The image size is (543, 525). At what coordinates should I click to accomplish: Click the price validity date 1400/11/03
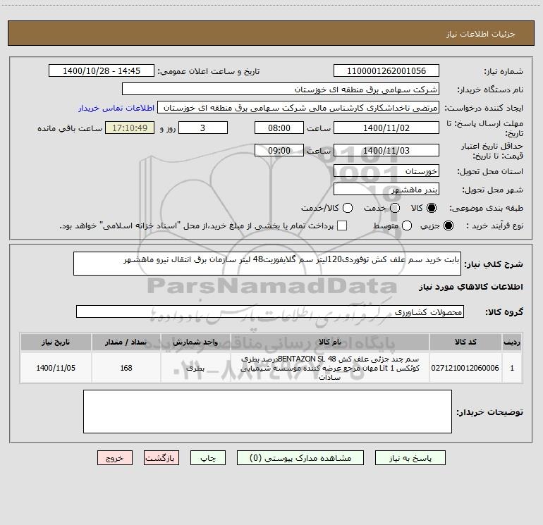coord(386,151)
